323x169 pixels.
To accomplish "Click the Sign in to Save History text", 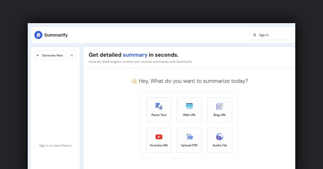I will 55,146.
